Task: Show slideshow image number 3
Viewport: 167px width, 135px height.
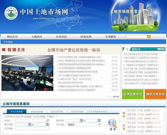Action: (51, 89)
